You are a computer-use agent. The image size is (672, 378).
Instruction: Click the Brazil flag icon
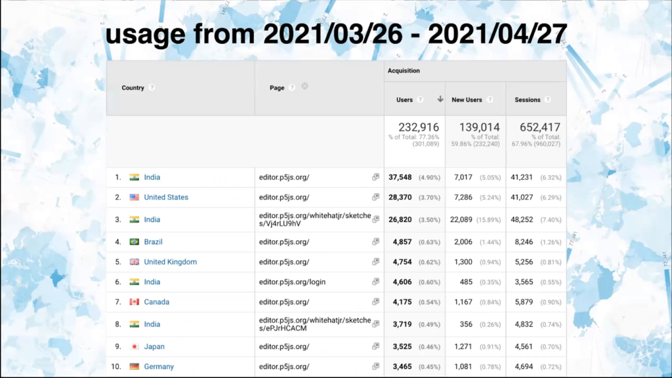click(134, 241)
